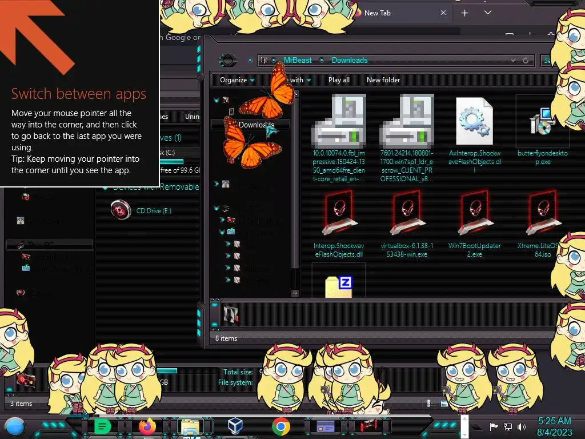Click 'Total size:' label in back details pane

pos(238,372)
